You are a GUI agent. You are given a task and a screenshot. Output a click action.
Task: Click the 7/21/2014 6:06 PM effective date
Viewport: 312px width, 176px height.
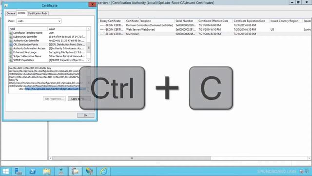pos(210,25)
